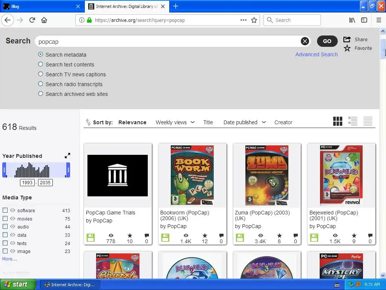Open the system tray search magnifier icon
Viewport: 386px width, 290px height.
(x=358, y=284)
